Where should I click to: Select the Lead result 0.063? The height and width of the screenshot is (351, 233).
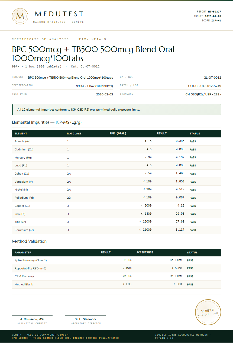[180, 165]
